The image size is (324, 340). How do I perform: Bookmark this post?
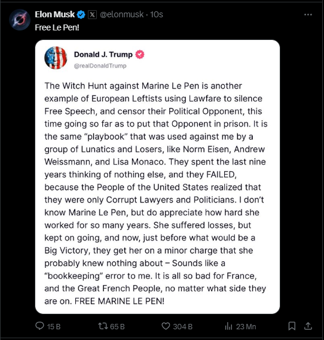pos(292,326)
